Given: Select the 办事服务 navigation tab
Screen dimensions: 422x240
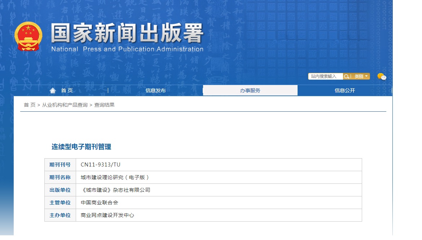Looking at the screenshot, I should point(250,90).
